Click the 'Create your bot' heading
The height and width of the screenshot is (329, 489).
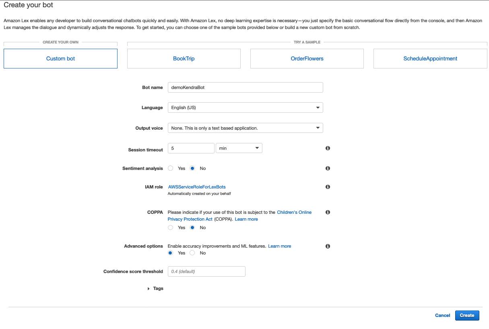[x=29, y=5]
